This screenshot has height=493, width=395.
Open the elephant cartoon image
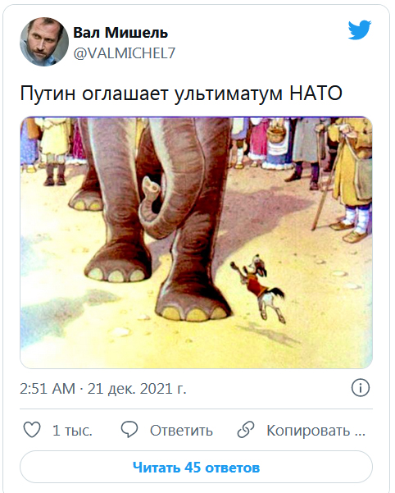pos(196,243)
